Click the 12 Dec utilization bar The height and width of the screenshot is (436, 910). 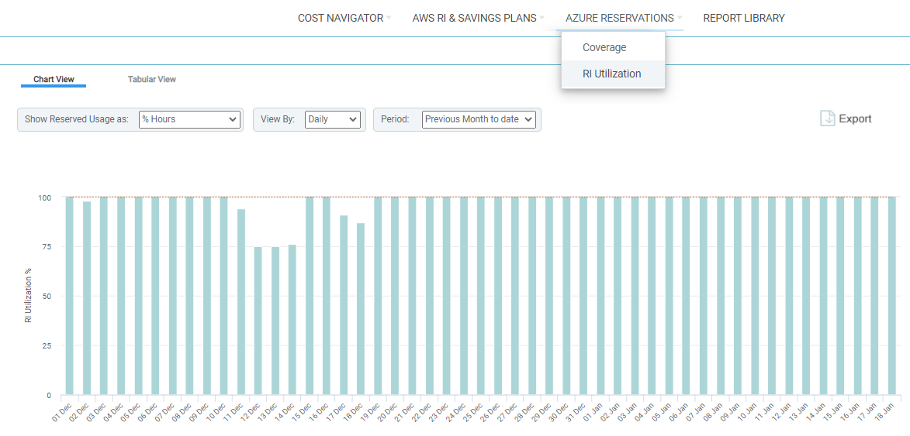coord(258,321)
